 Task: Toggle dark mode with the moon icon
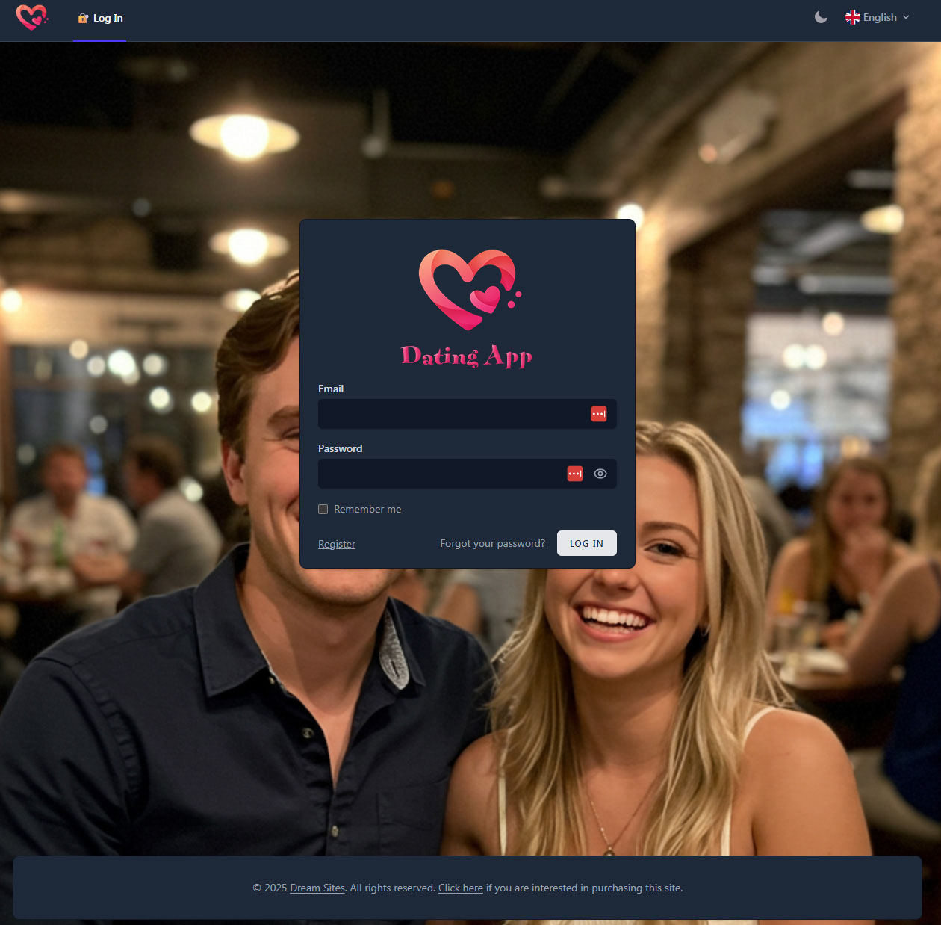coord(821,17)
